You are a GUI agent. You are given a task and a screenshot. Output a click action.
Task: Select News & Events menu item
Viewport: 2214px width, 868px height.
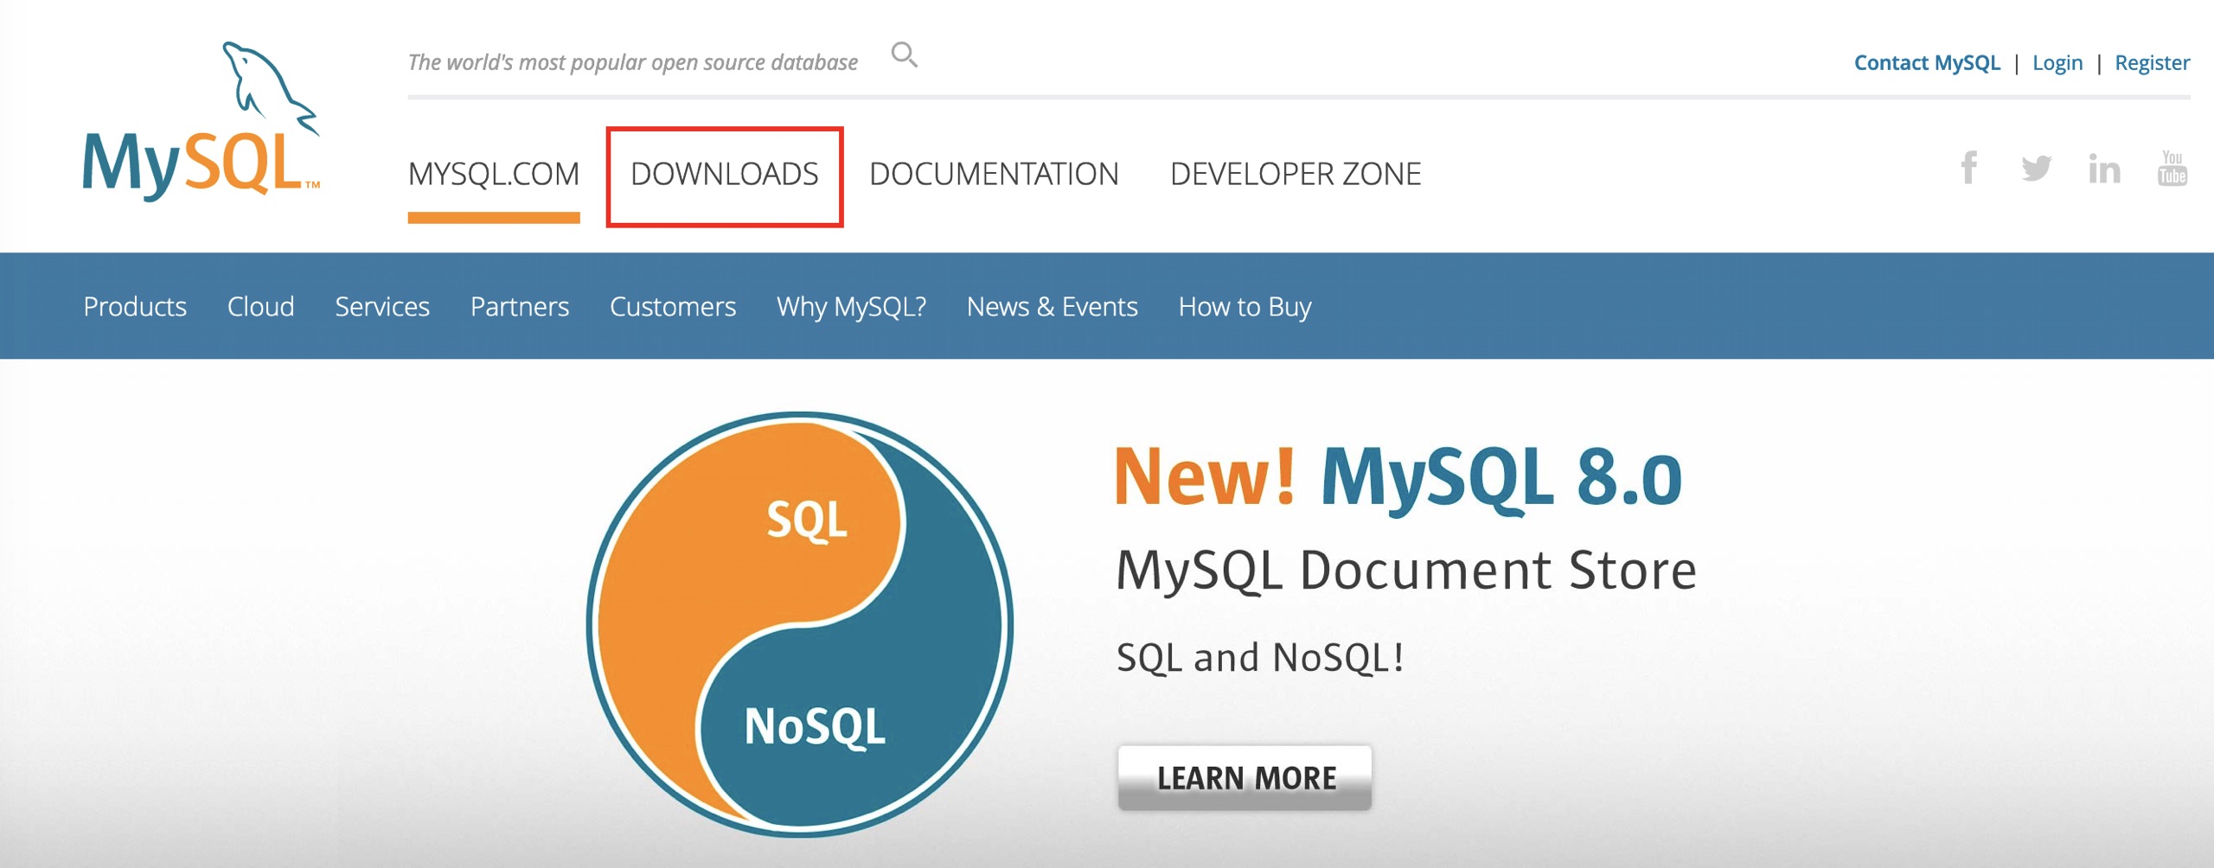click(x=1052, y=307)
